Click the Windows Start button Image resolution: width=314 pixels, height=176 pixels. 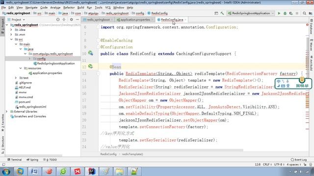[6, 172]
